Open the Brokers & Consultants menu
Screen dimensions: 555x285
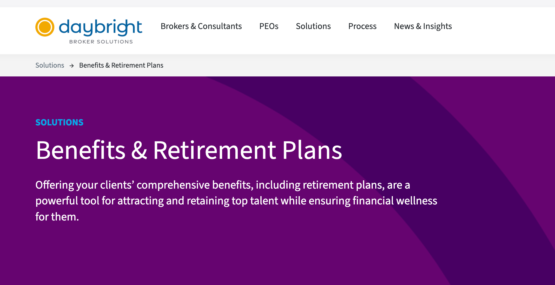pyautogui.click(x=201, y=26)
